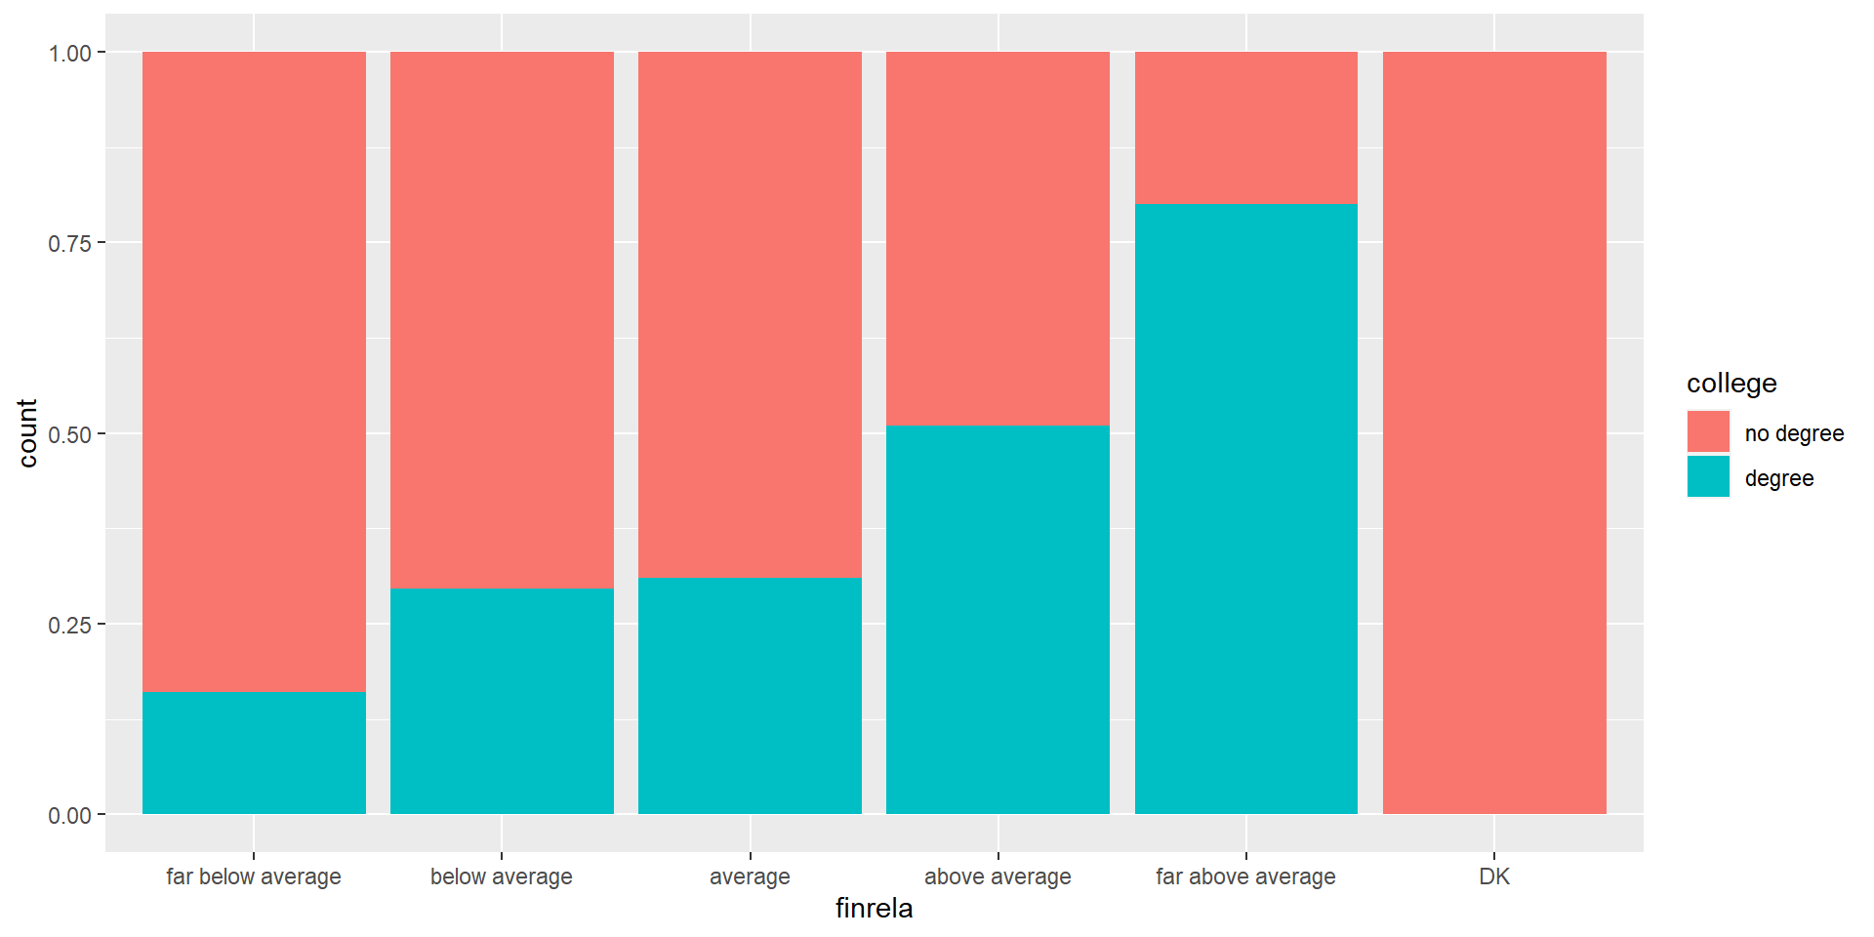The height and width of the screenshot is (937, 1874).
Task: Click the 1.00 y-axis tick label
Action: tap(69, 53)
